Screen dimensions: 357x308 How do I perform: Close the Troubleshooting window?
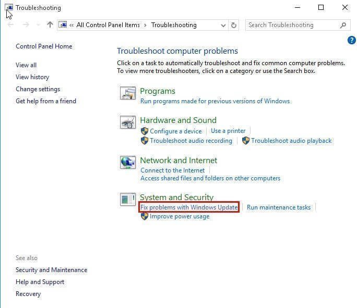(345, 7)
